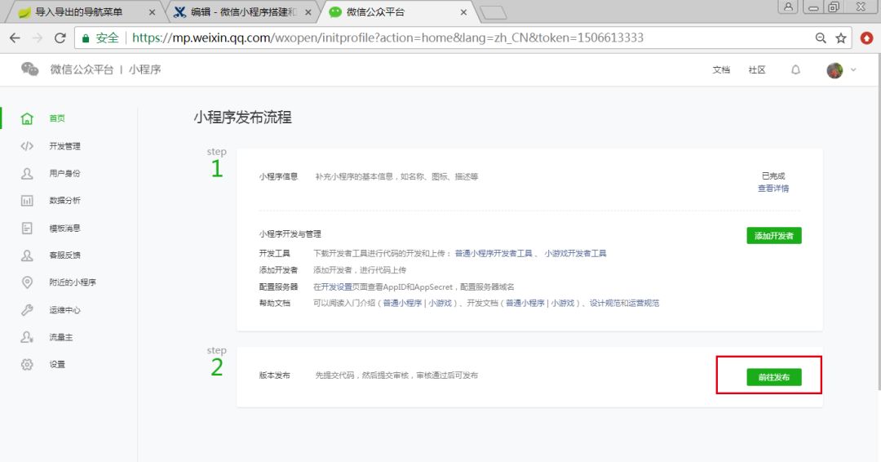This screenshot has height=462, width=881.
Task: Click the 小程序发布流程 heading
Action: (243, 118)
